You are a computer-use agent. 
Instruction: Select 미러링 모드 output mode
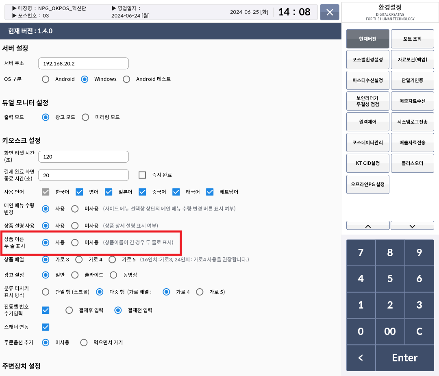[x=85, y=117]
